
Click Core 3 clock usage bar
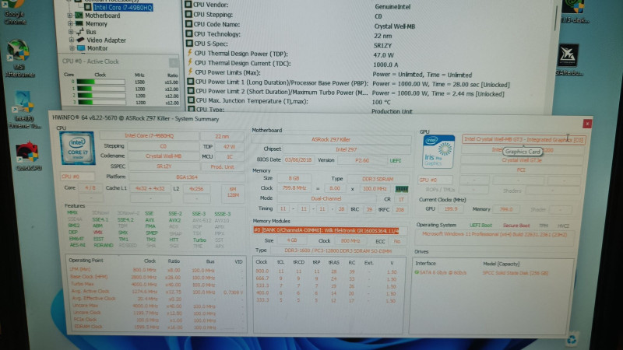point(101,103)
